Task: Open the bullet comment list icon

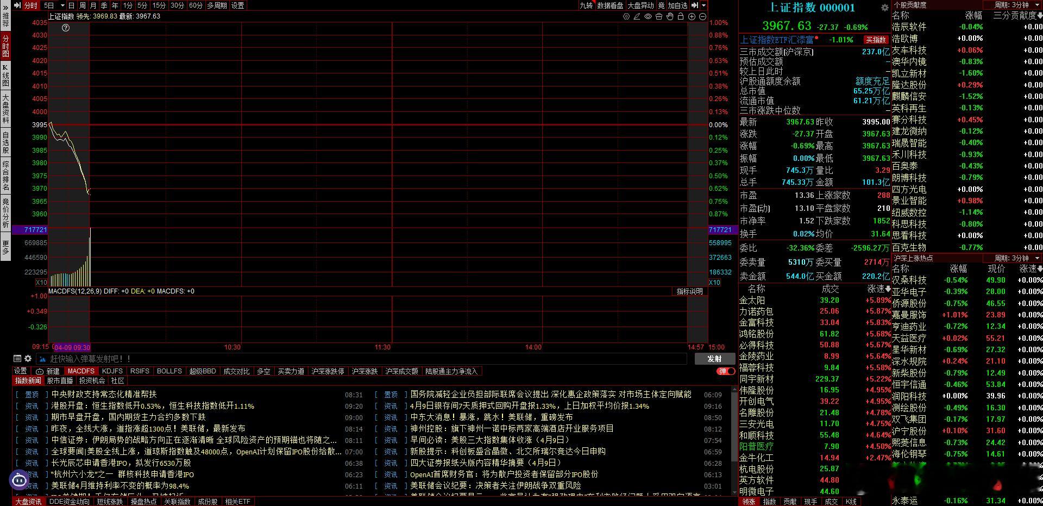Action: (x=17, y=359)
